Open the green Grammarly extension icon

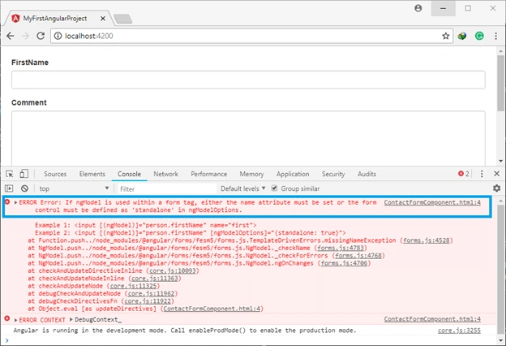point(479,36)
